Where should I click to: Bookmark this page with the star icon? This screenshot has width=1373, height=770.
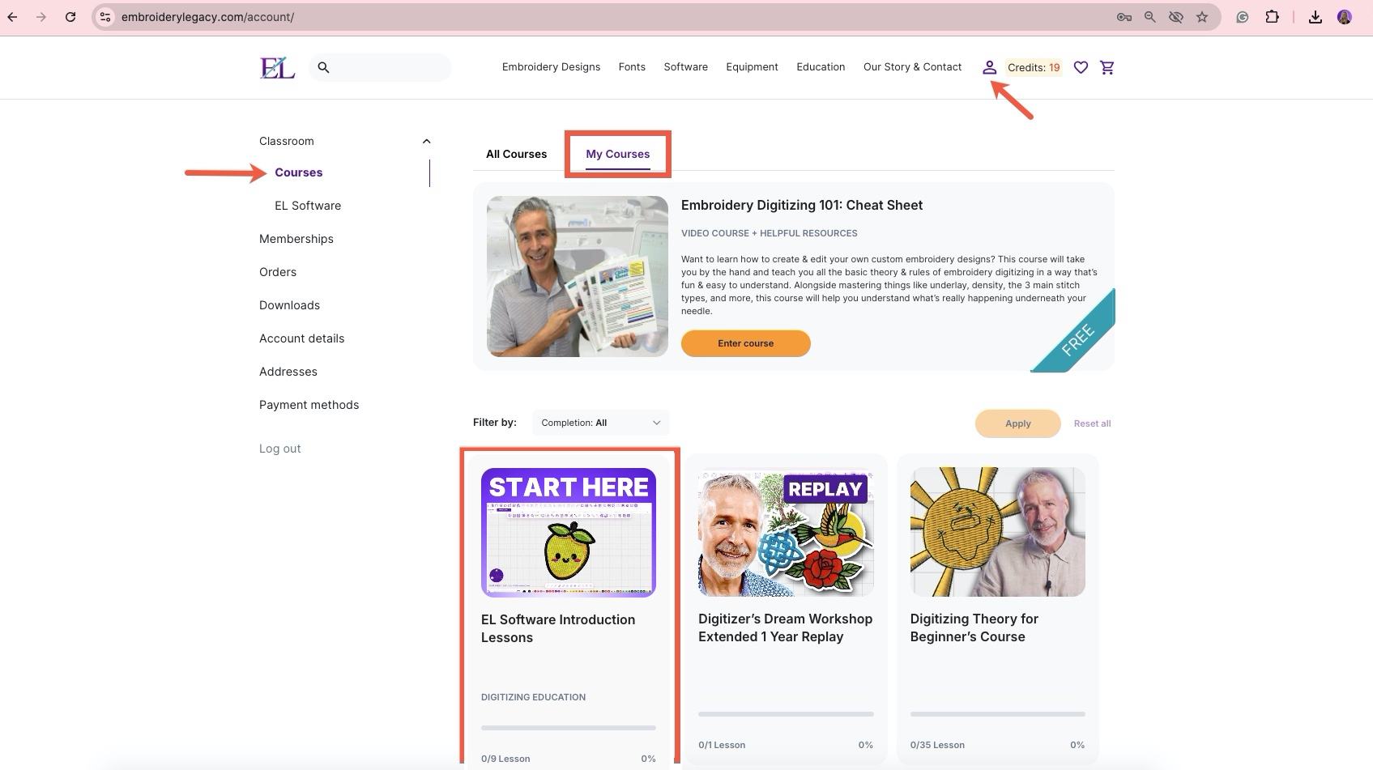tap(1202, 17)
